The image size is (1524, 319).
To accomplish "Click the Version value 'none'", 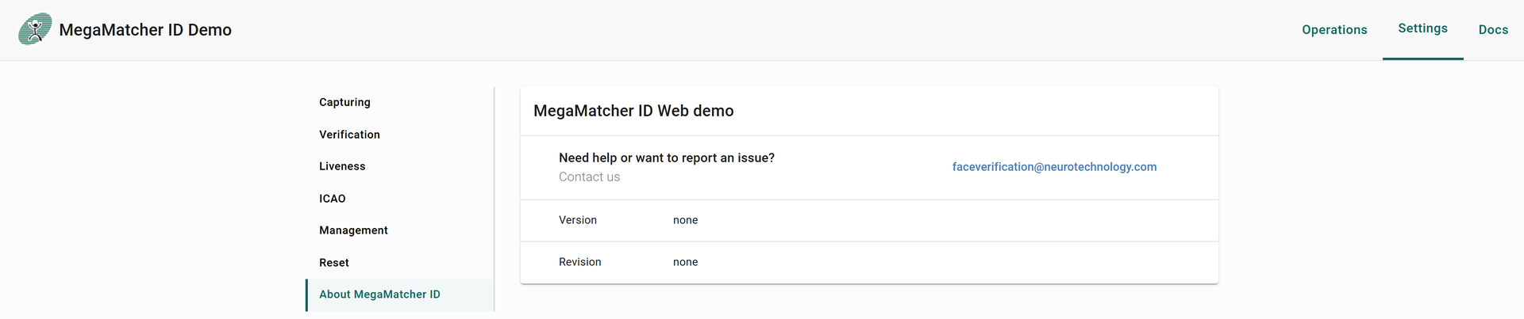I will point(686,220).
